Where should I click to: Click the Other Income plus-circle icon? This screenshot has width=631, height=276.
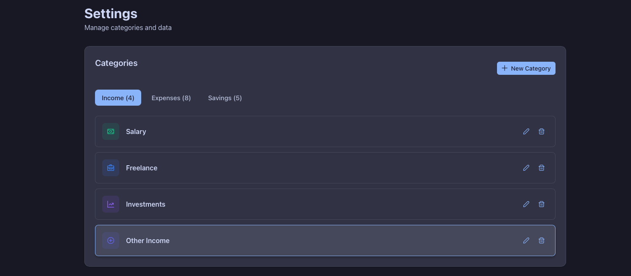(111, 240)
